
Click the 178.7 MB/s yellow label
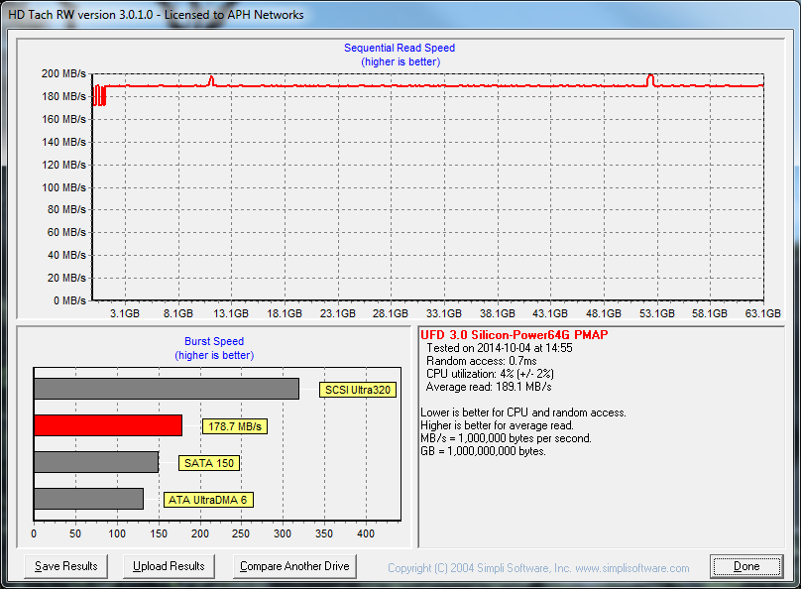[x=234, y=426]
